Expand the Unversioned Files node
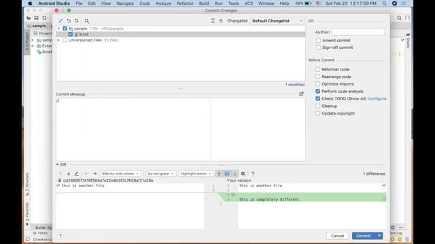The width and height of the screenshot is (435, 244). click(x=58, y=40)
